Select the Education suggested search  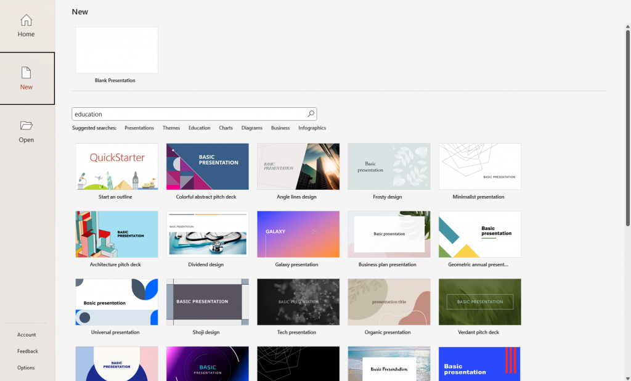tap(199, 128)
